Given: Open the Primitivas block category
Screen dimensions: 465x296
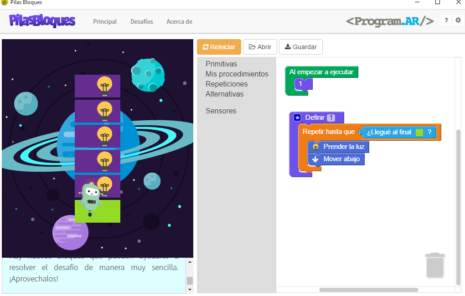Looking at the screenshot, I should point(221,64).
